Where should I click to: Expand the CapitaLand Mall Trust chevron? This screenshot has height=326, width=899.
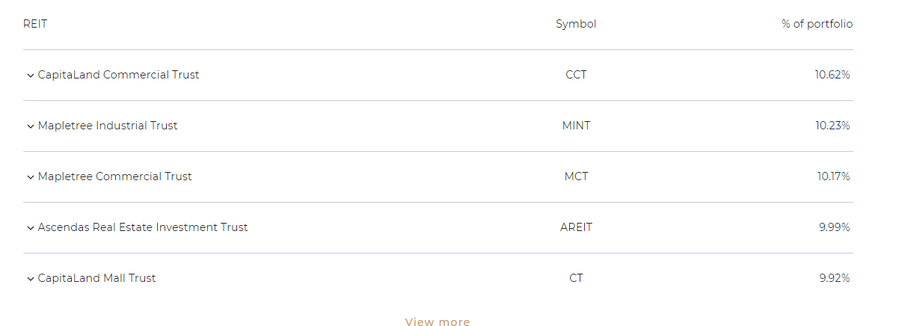click(x=31, y=279)
